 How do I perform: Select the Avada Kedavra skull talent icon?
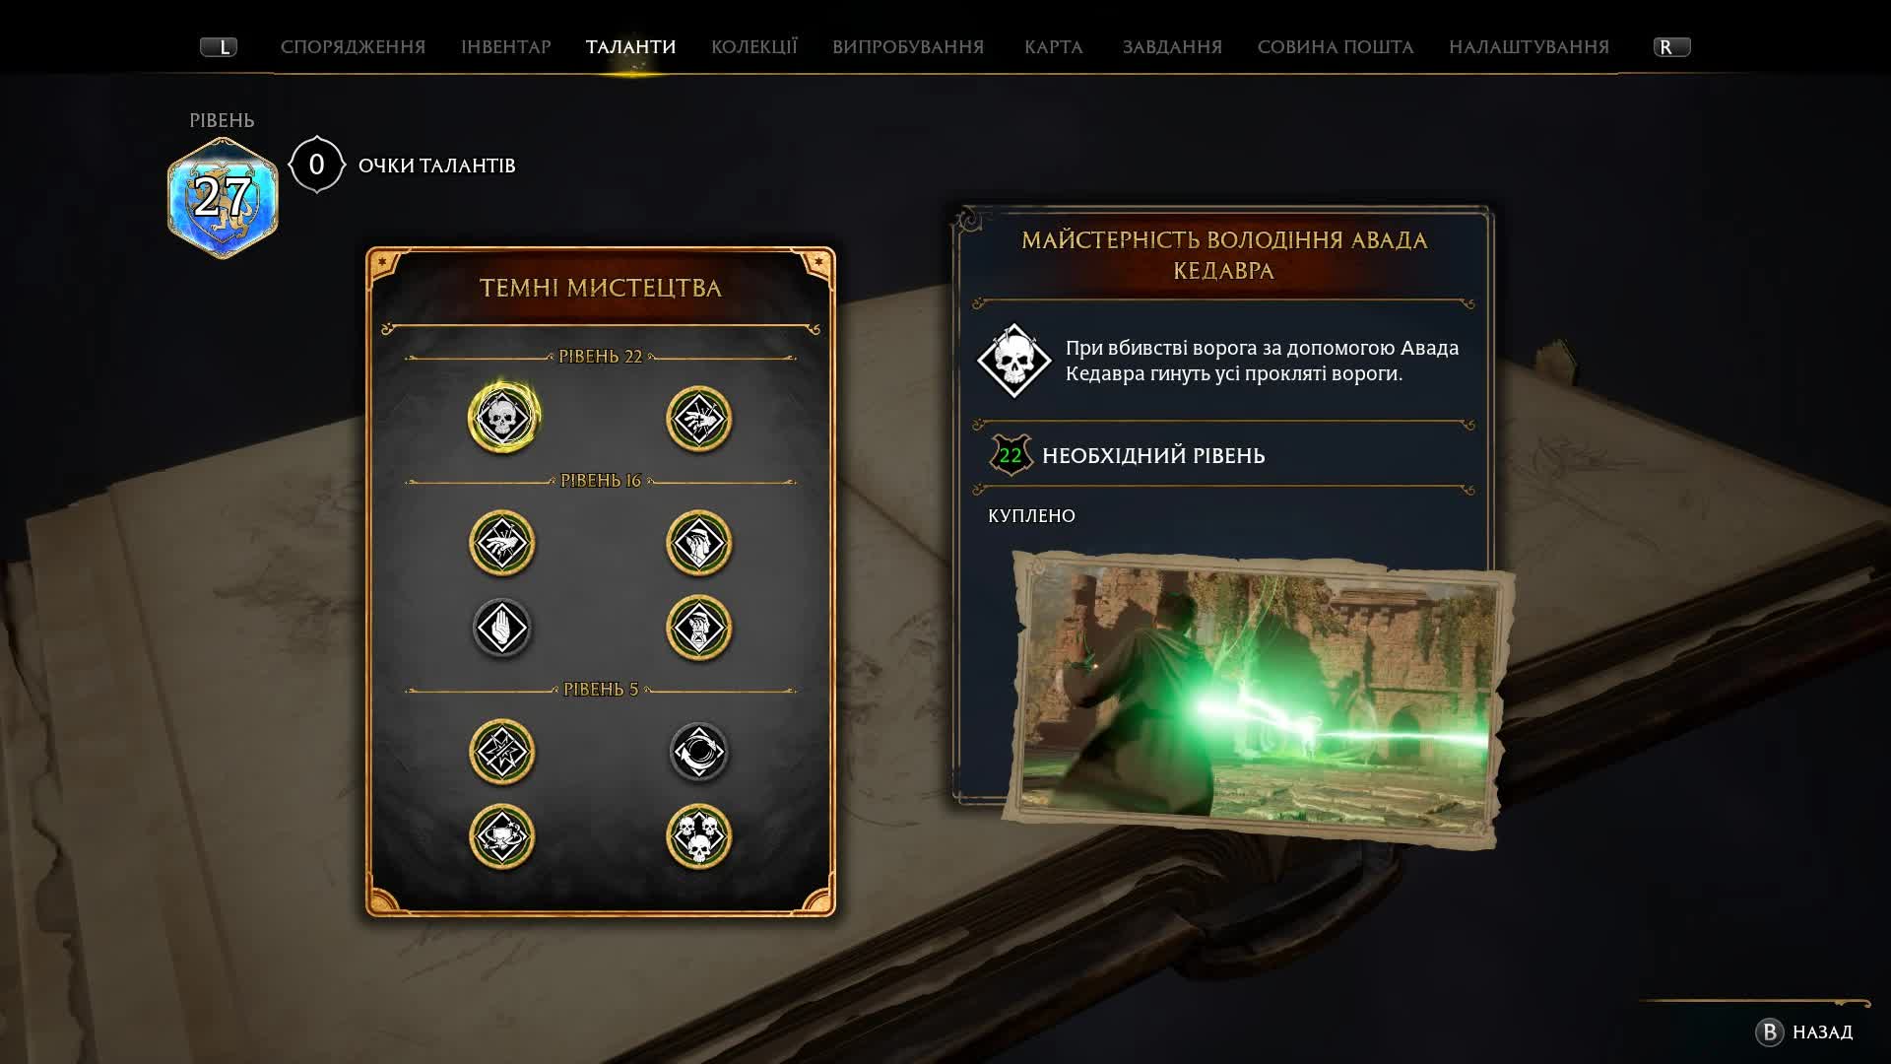(x=503, y=418)
